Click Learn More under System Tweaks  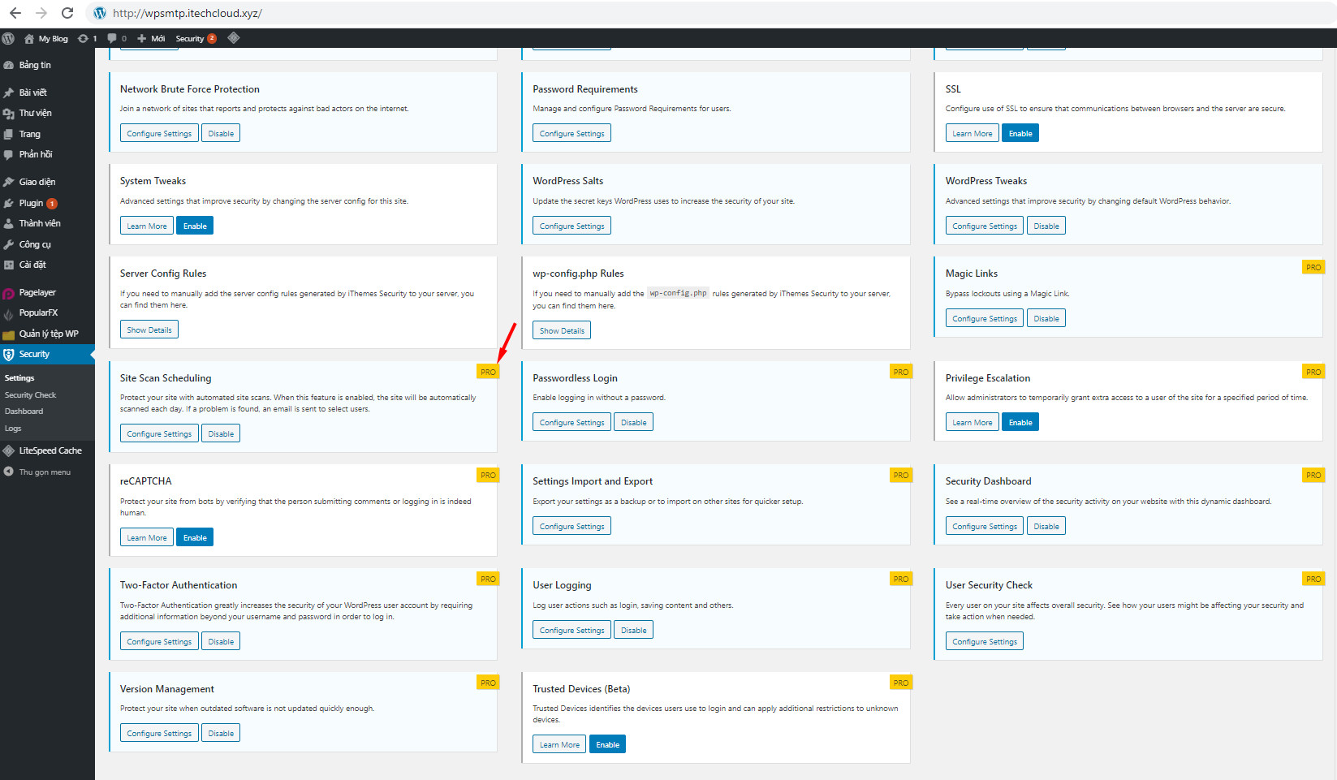click(x=147, y=226)
